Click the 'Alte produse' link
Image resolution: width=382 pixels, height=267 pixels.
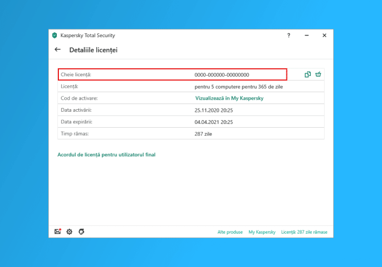click(230, 233)
